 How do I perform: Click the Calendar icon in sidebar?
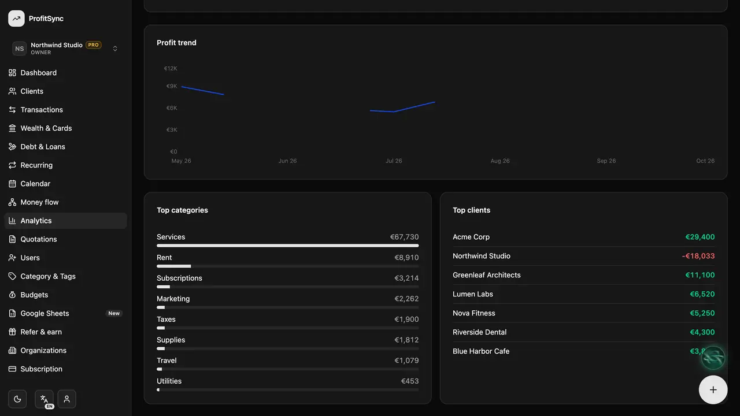point(12,184)
